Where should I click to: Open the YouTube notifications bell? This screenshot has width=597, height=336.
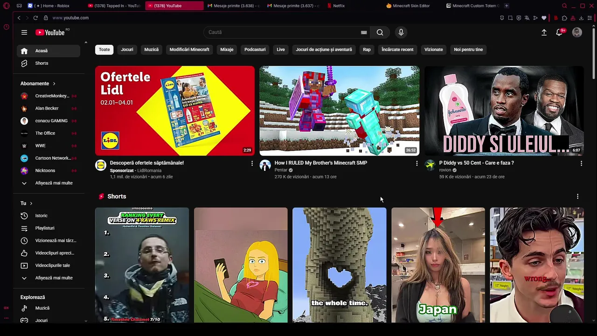[x=559, y=32]
